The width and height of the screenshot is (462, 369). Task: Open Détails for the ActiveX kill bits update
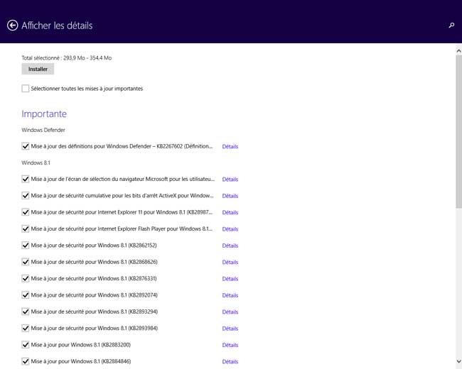[230, 196]
